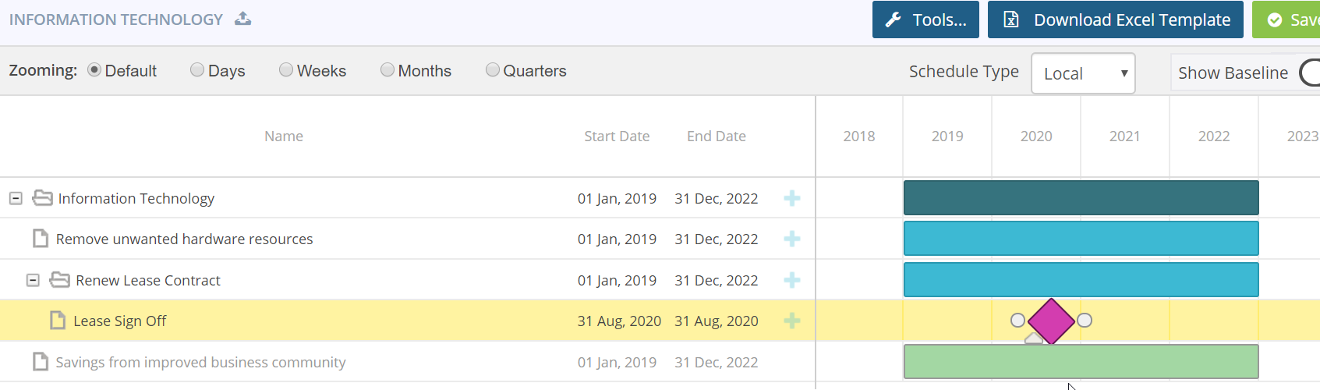The image size is (1320, 390).
Task: Select the Weeks zooming radio button
Action: (286, 70)
